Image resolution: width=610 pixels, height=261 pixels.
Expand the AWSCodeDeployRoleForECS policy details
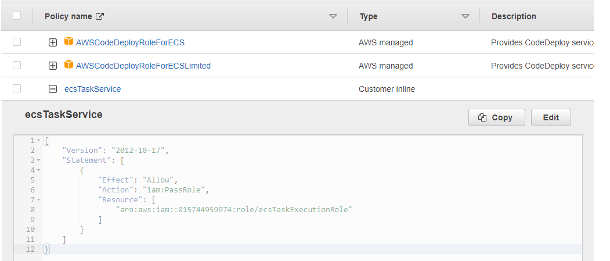point(52,42)
